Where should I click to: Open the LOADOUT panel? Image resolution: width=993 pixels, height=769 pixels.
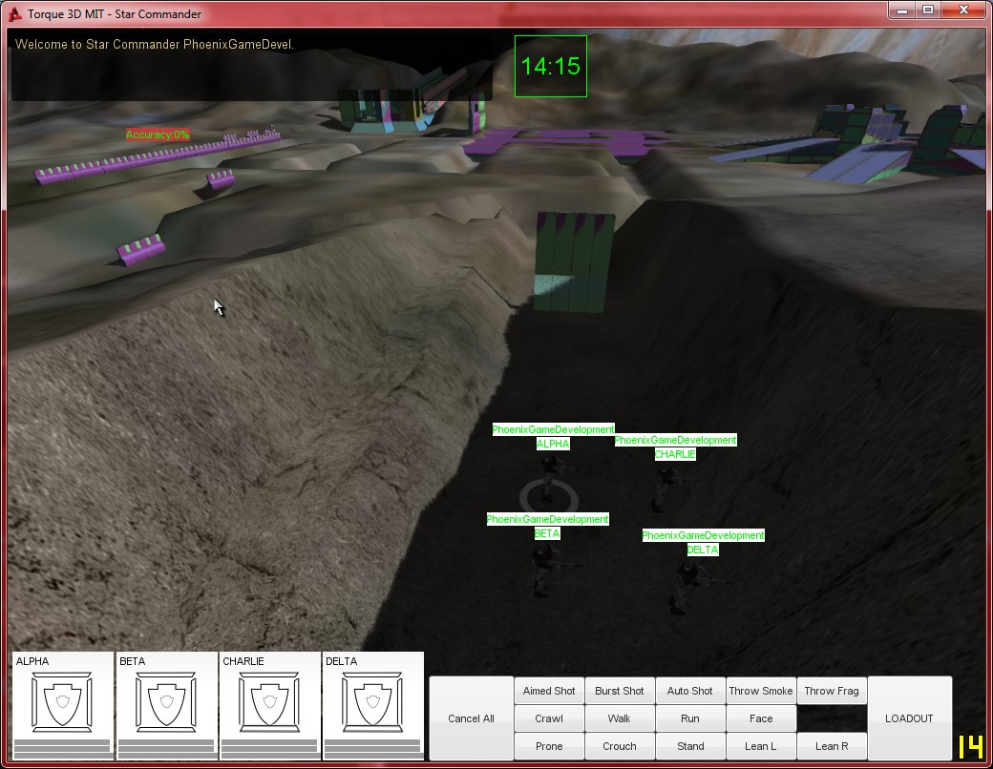point(909,718)
